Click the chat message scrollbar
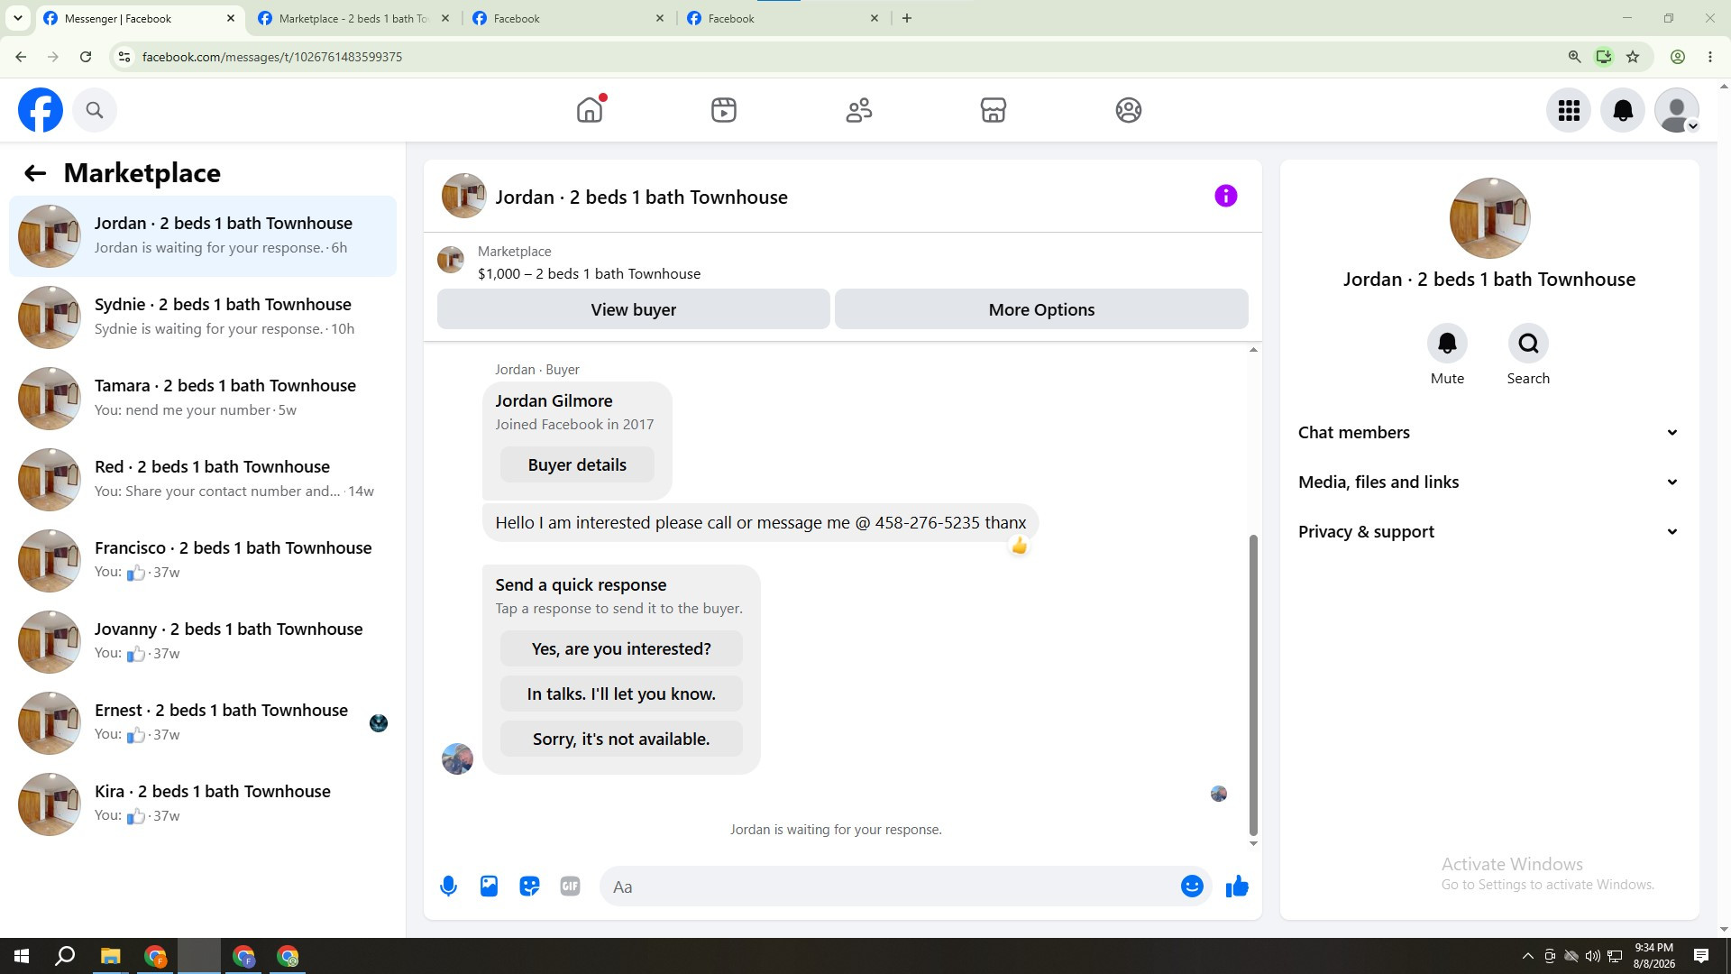The image size is (1731, 974). (x=1253, y=685)
